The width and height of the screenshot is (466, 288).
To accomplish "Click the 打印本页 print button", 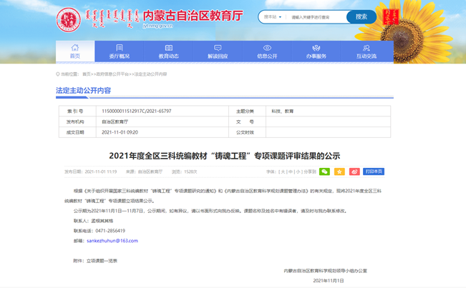I will coord(374,172).
